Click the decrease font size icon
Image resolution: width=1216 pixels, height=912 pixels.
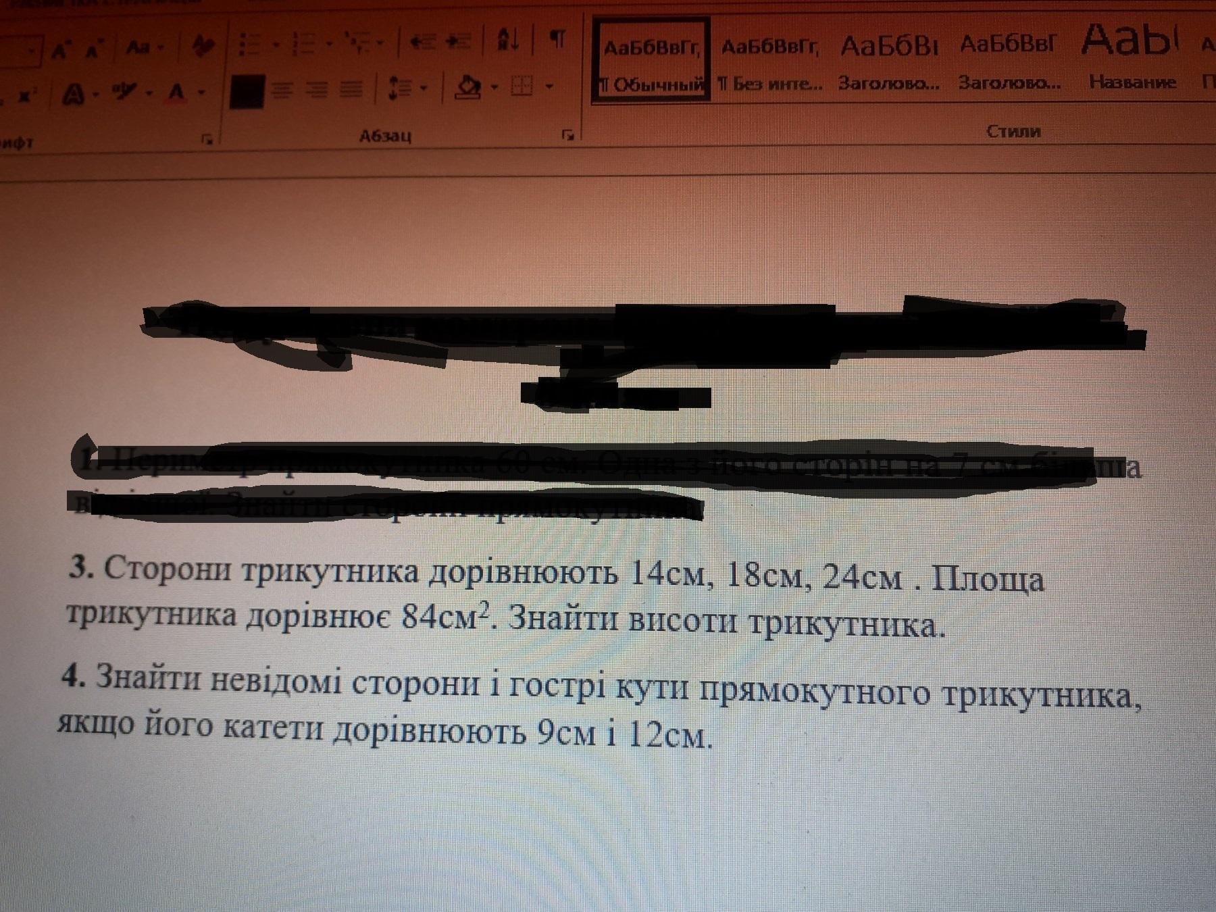tap(92, 49)
